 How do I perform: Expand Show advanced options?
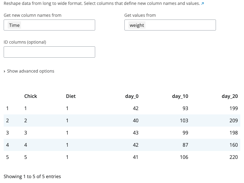pyautogui.click(x=29, y=71)
